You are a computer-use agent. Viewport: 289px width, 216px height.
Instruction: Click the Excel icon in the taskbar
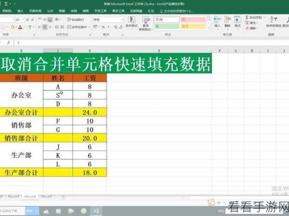tap(96, 211)
